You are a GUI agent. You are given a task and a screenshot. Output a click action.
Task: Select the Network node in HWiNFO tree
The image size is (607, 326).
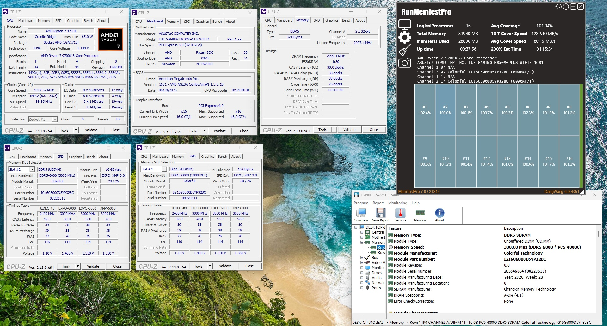point(378,283)
